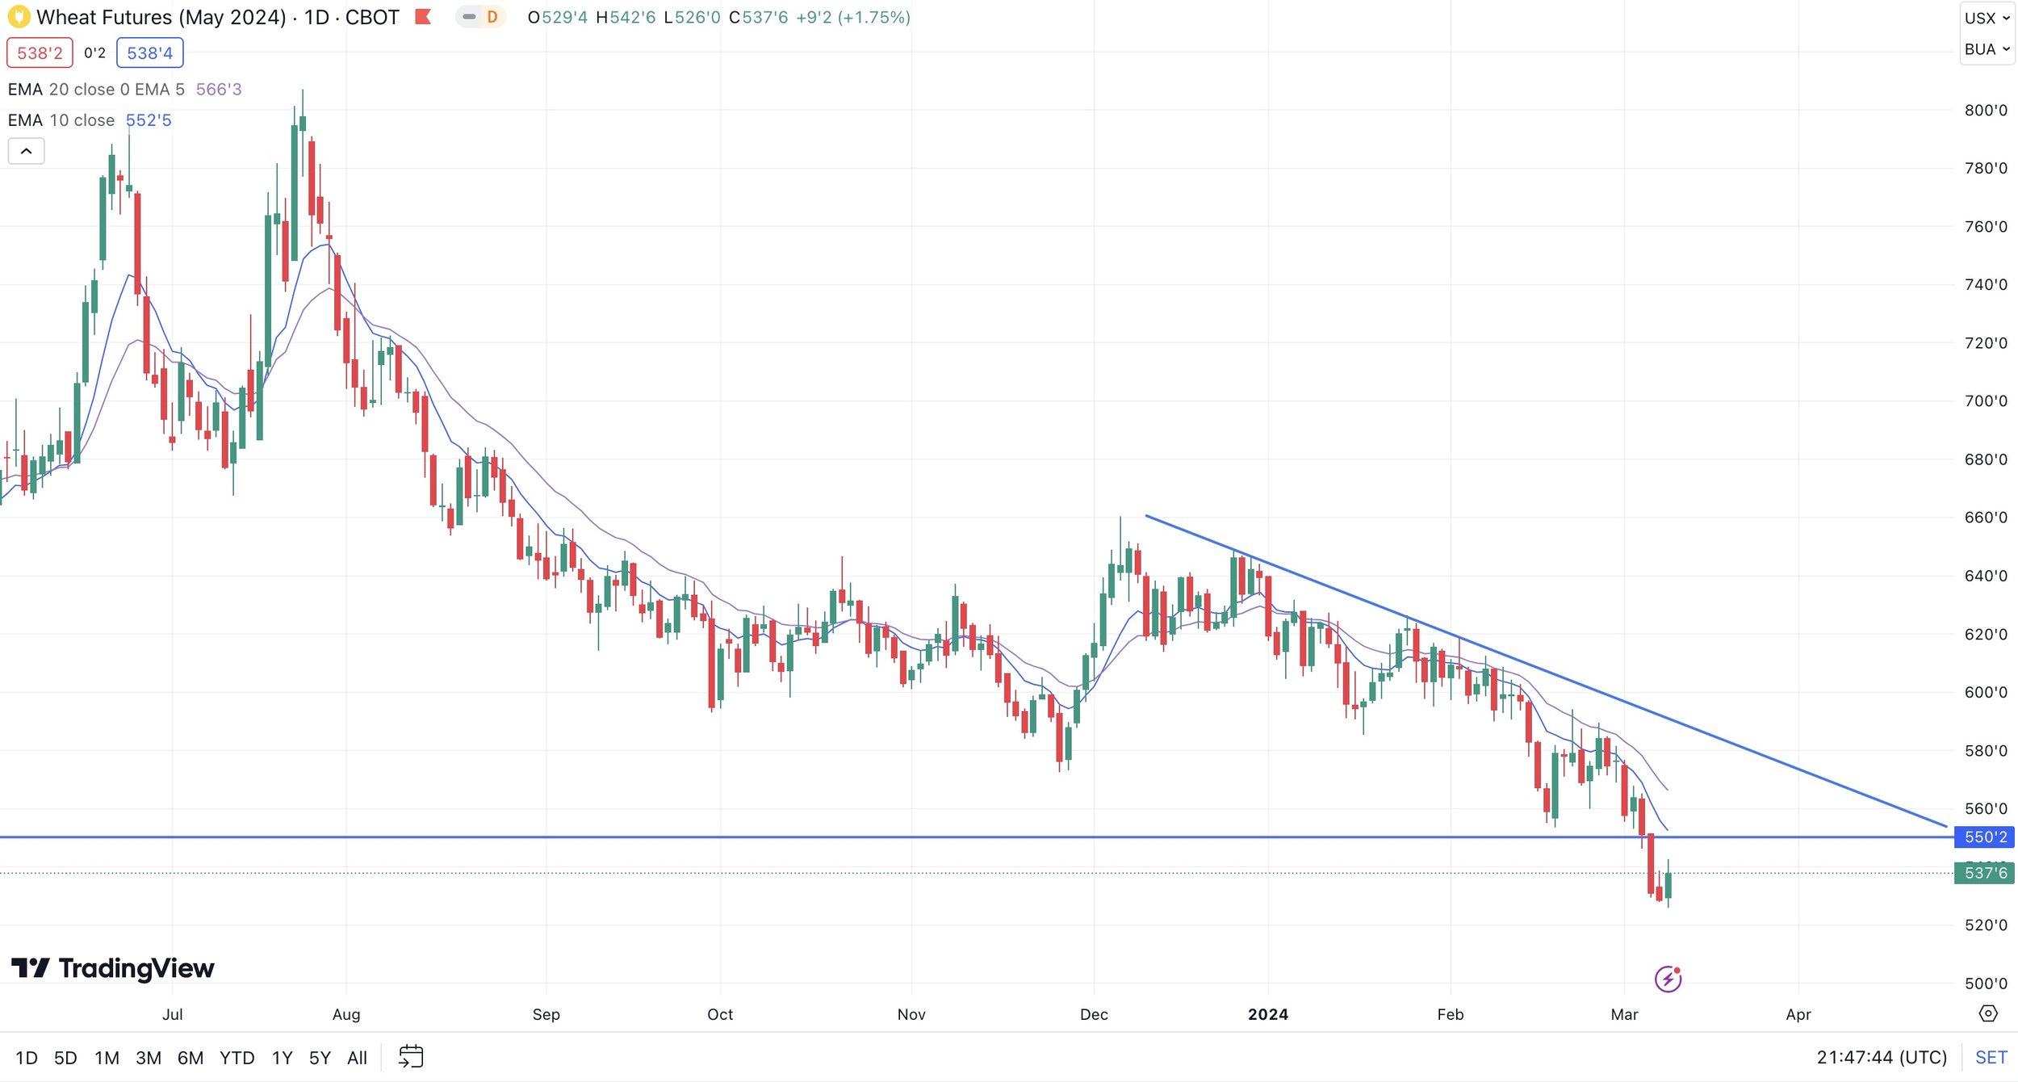Click the TradingView logo
Screen dimensions: 2018x1082
[x=113, y=967]
